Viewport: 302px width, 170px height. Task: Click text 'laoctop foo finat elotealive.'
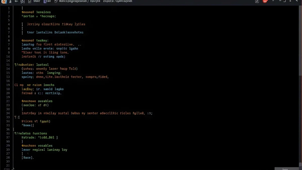48,45
